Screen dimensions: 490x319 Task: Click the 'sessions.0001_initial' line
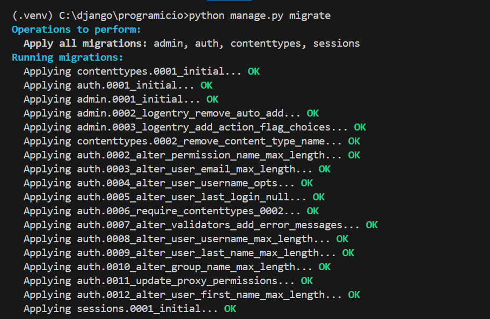click(130, 309)
